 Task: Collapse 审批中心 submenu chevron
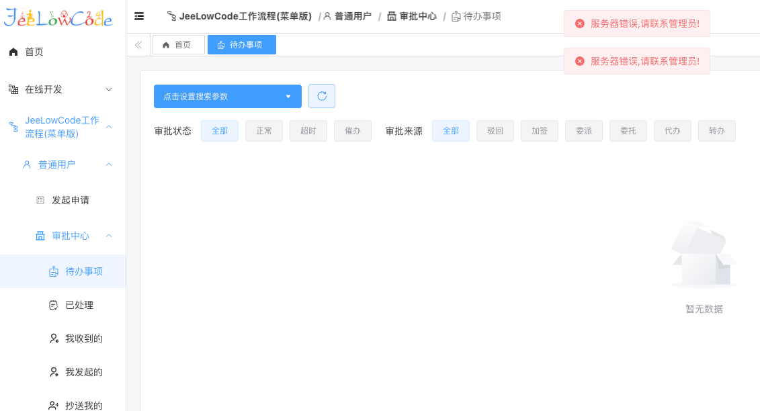tap(109, 236)
